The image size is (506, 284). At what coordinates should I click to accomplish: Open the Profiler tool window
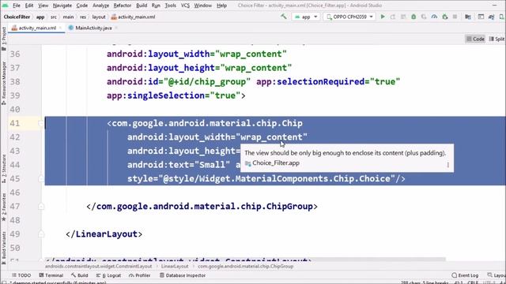(x=140, y=275)
